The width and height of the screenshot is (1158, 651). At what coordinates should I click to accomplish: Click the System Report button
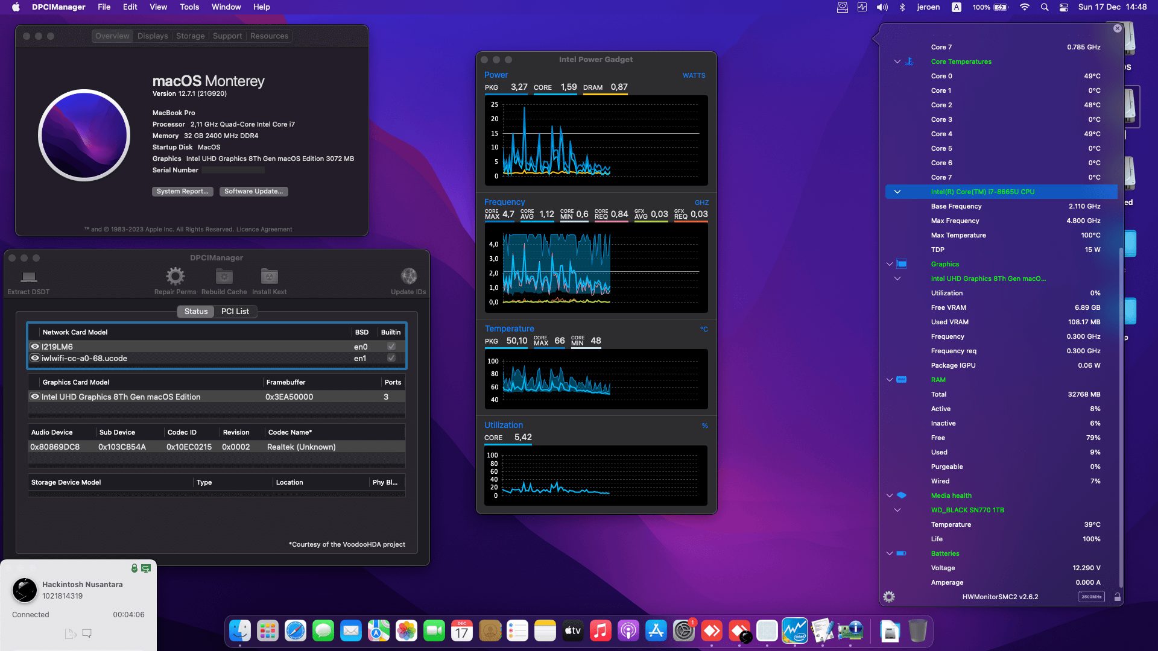tap(182, 191)
